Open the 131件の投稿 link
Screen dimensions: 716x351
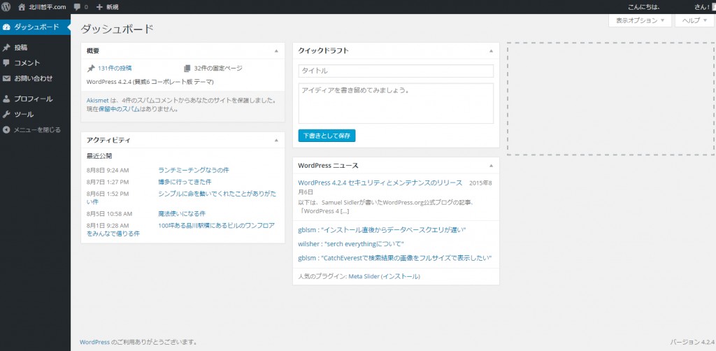point(115,68)
